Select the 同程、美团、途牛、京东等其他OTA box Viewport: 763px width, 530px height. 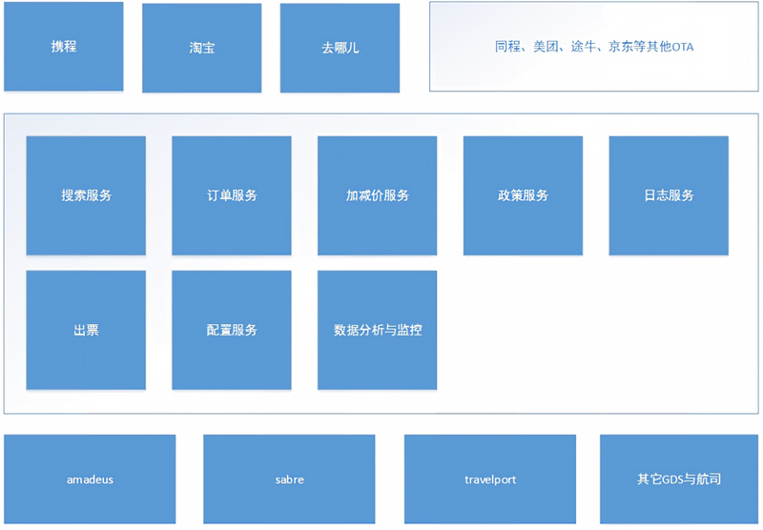coord(593,46)
